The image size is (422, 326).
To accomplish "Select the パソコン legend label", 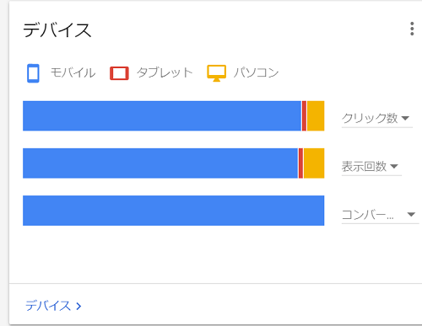I will tap(257, 72).
